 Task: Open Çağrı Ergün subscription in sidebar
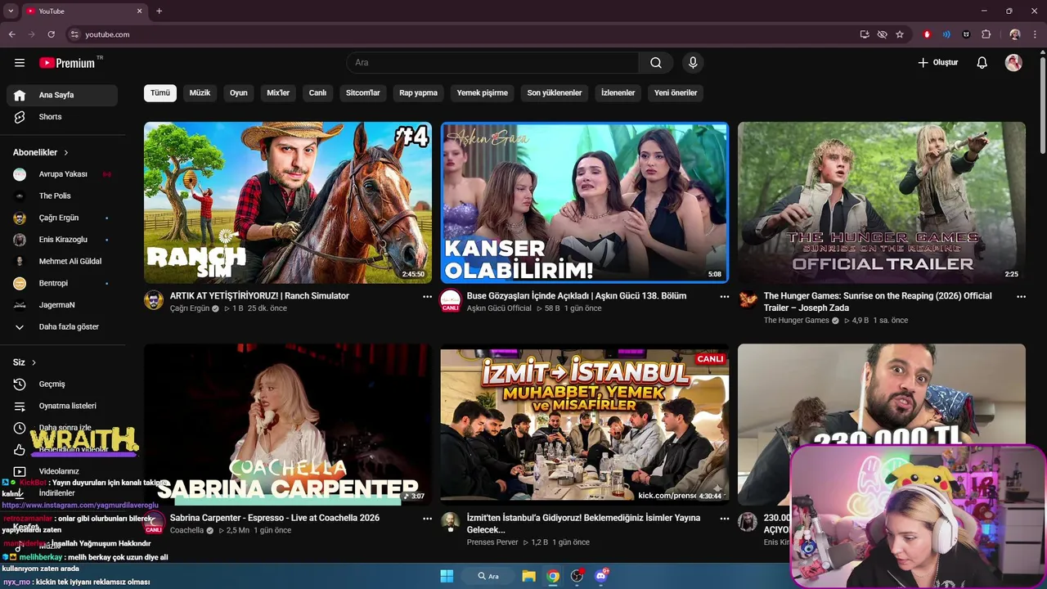(62, 218)
